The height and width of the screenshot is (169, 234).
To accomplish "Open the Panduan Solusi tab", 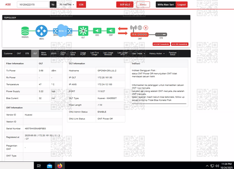I will pyautogui.click(x=173, y=53).
